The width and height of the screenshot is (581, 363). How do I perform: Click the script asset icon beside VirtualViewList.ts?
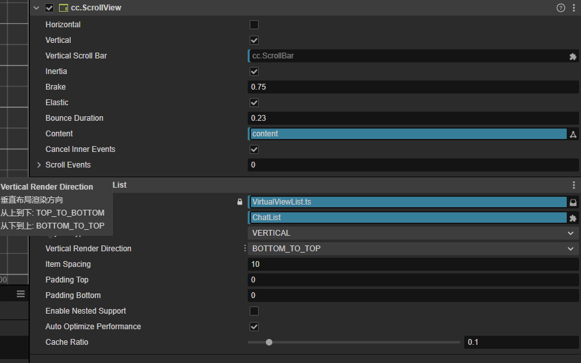point(573,202)
